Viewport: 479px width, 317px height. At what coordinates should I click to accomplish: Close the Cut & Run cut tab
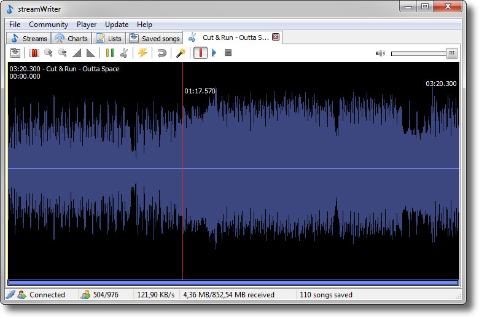pyautogui.click(x=276, y=37)
